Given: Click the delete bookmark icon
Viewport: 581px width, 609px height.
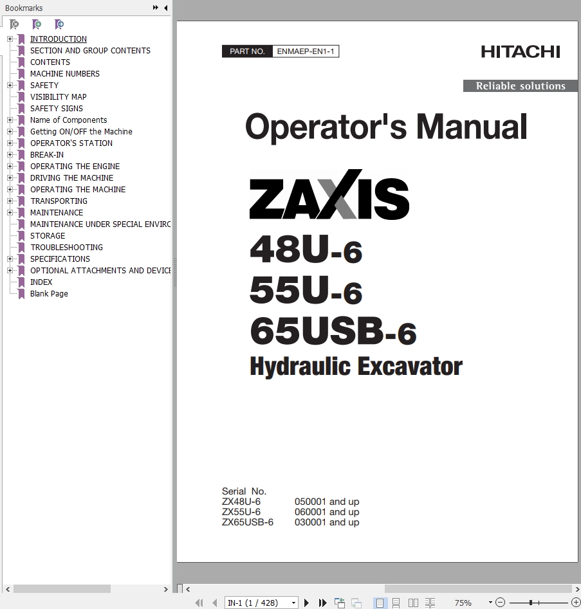Looking at the screenshot, I should [x=14, y=24].
